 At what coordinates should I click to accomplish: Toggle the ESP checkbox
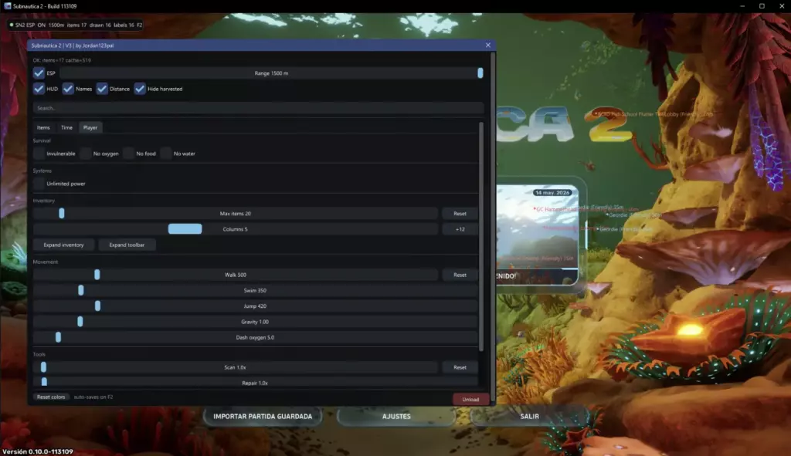tap(39, 73)
